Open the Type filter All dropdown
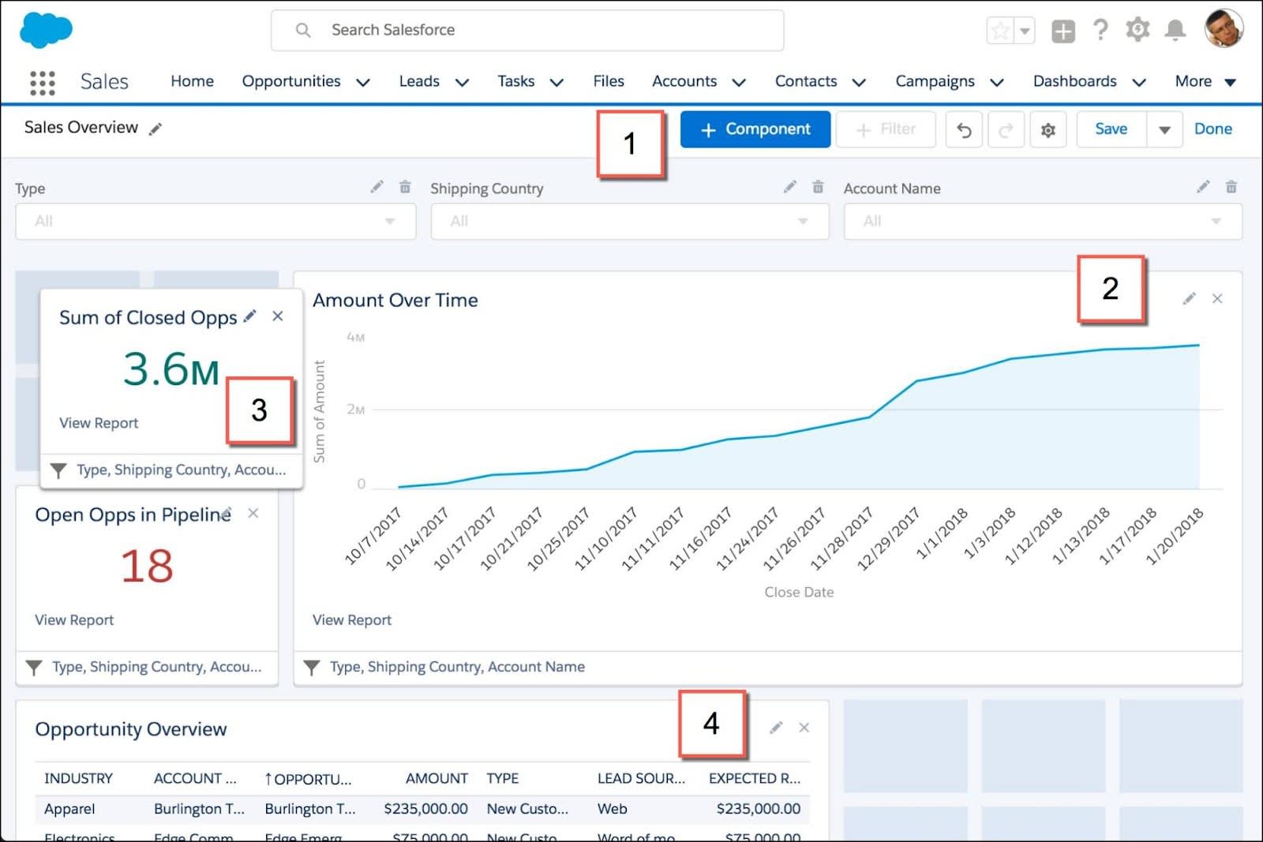 [215, 222]
